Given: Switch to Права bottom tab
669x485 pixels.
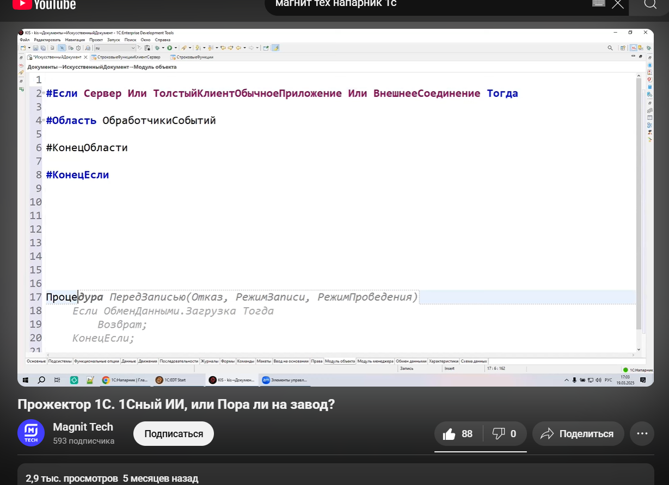Looking at the screenshot, I should coord(317,361).
